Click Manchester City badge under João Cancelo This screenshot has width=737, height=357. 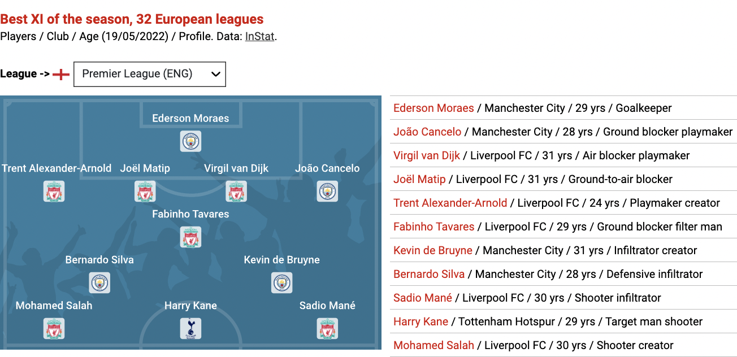327,191
